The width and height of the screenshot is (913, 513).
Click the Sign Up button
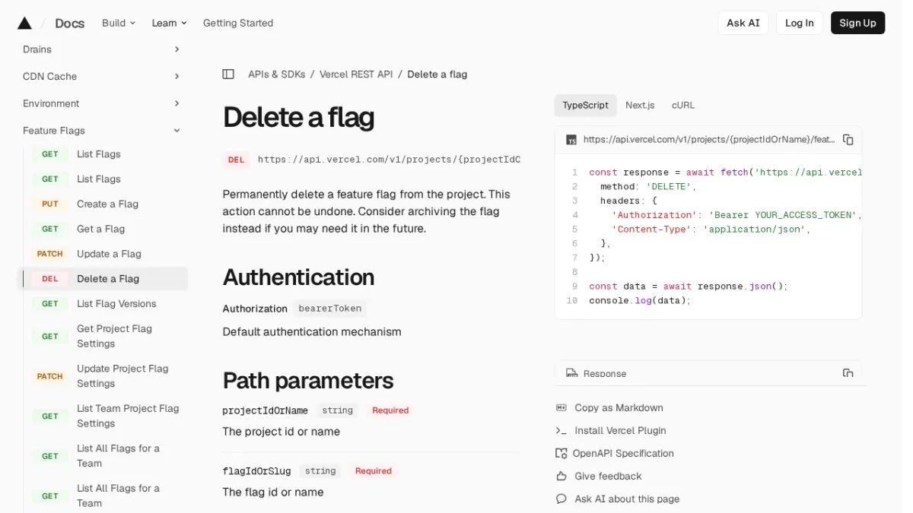click(857, 23)
